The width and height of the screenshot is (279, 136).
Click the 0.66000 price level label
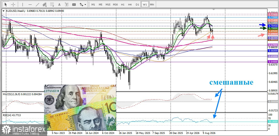[273, 51]
